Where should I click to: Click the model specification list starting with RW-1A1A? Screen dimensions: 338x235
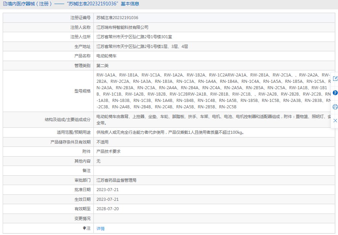213,91
